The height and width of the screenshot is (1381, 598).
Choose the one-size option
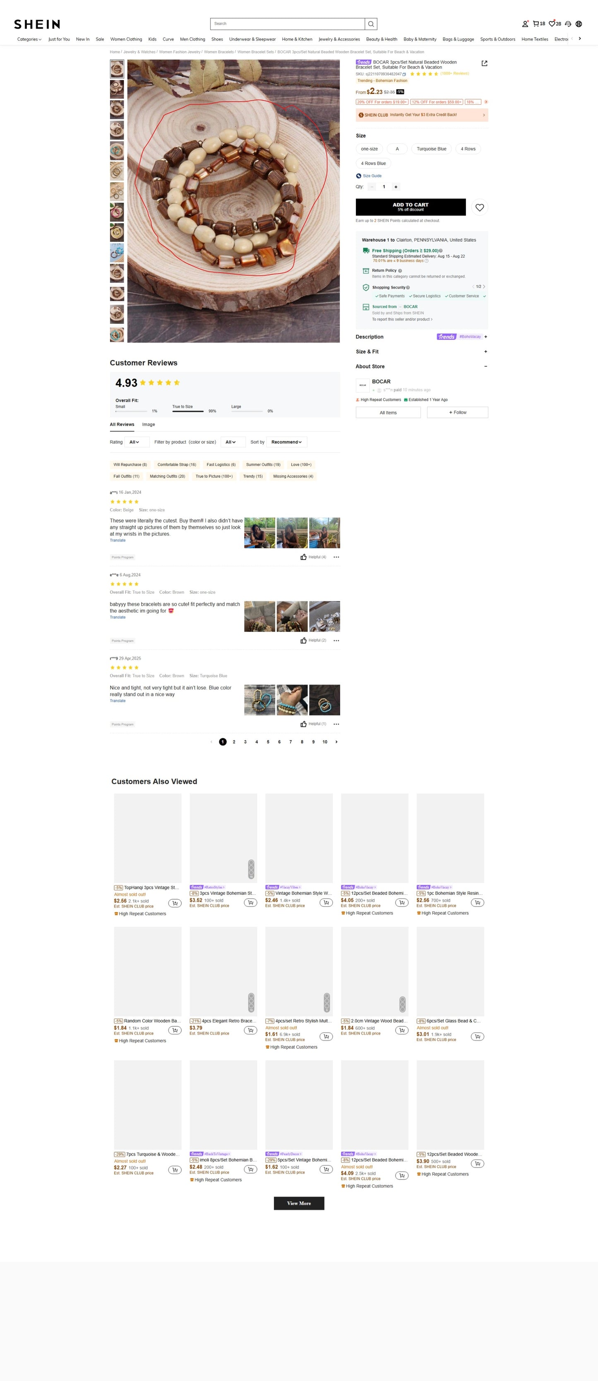pyautogui.click(x=369, y=149)
